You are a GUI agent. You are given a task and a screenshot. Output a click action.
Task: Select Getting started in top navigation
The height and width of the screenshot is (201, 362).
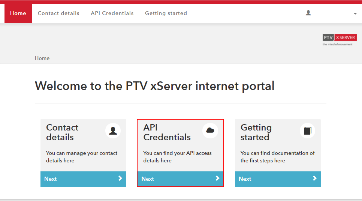coord(166,13)
